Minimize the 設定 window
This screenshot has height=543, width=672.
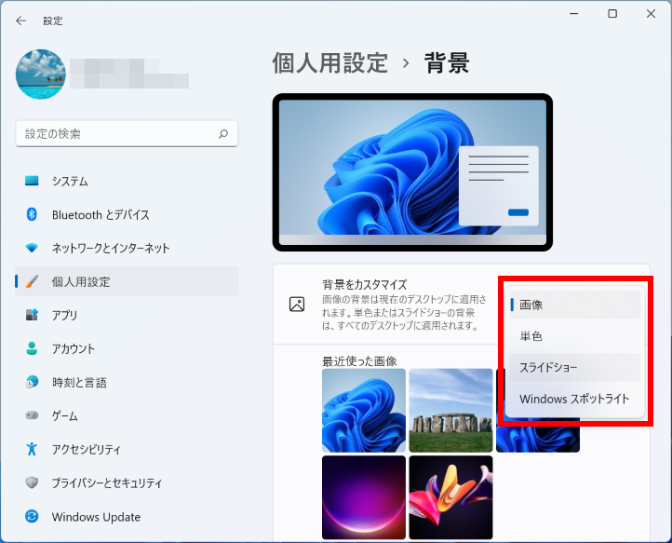pos(574,14)
